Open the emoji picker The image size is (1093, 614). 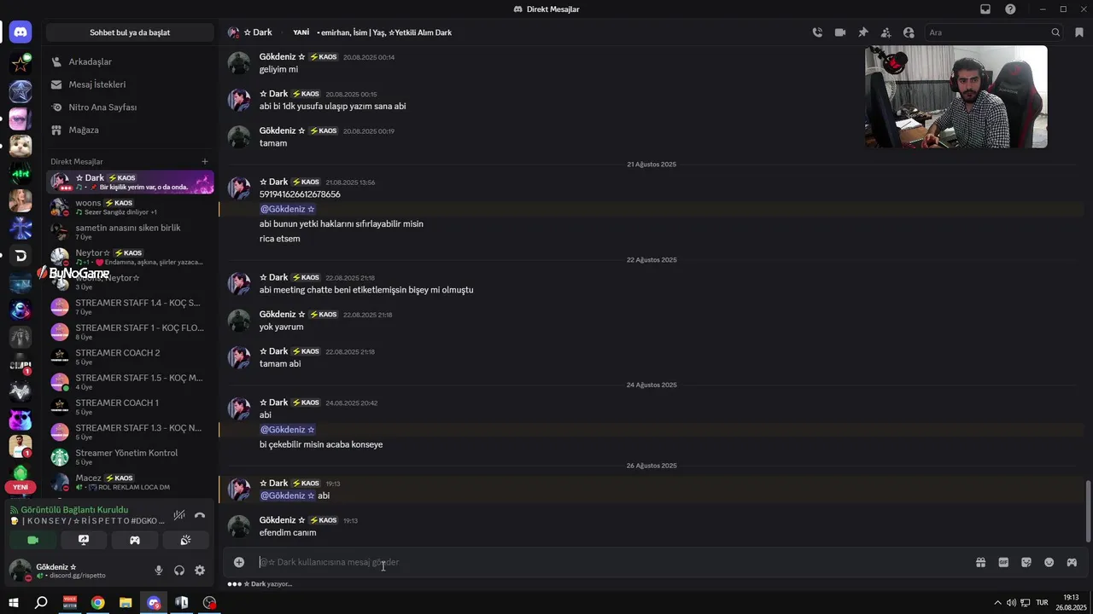coord(1049,562)
